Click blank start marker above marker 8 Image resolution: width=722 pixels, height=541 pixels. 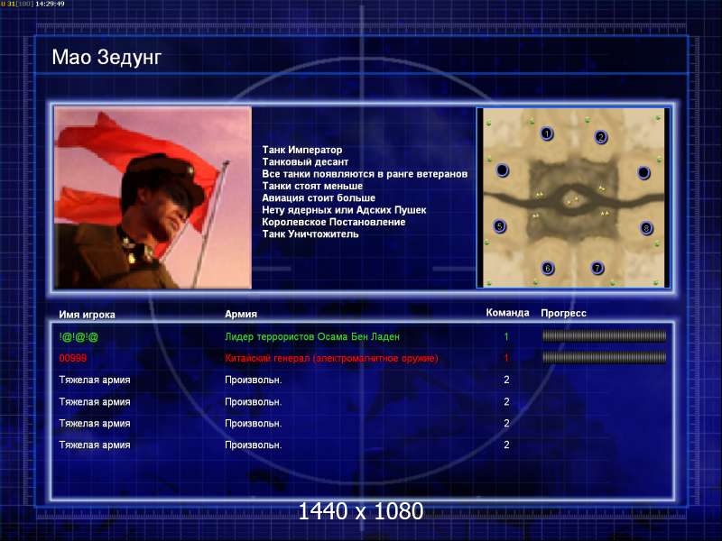click(643, 172)
